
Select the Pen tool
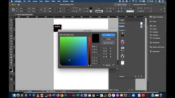click(x=11, y=36)
